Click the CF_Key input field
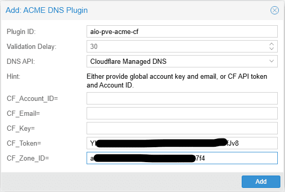Image resolution: width=285 pixels, height=192 pixels. coord(182,128)
